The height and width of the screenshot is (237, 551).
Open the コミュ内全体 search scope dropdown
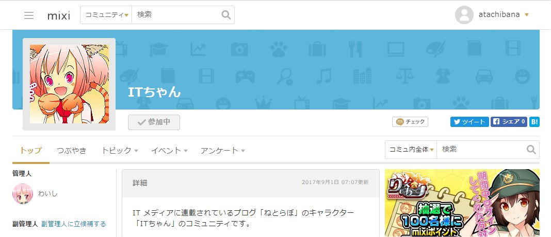click(x=411, y=150)
